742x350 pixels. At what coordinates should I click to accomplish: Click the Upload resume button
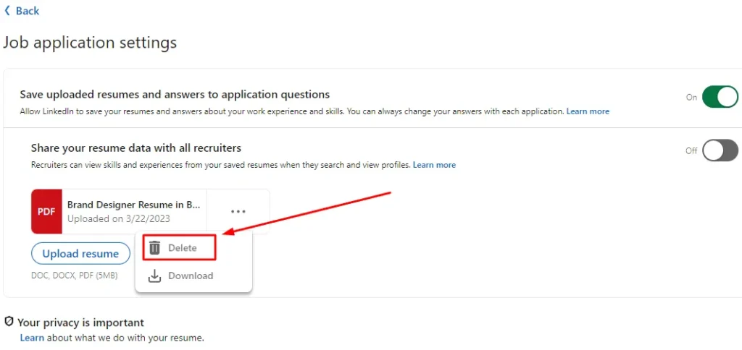(80, 254)
